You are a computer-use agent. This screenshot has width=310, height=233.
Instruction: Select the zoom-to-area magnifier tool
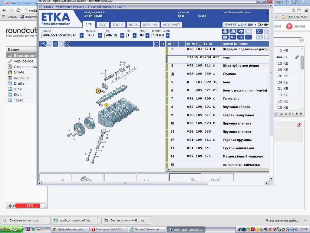pos(56,44)
